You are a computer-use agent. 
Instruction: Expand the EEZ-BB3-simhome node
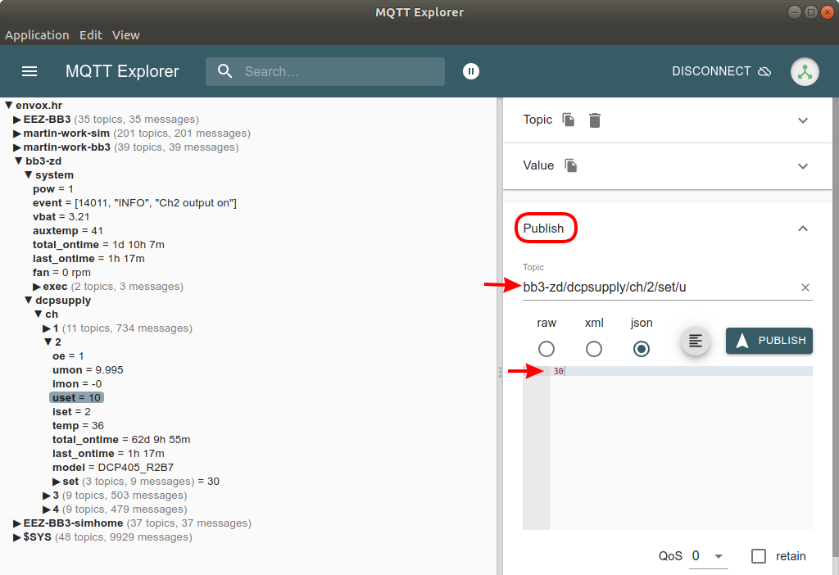pos(17,523)
